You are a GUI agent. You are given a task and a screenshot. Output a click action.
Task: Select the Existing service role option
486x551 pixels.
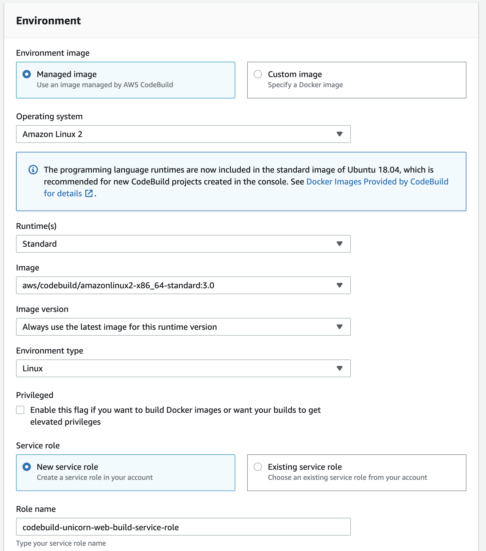pyautogui.click(x=258, y=467)
